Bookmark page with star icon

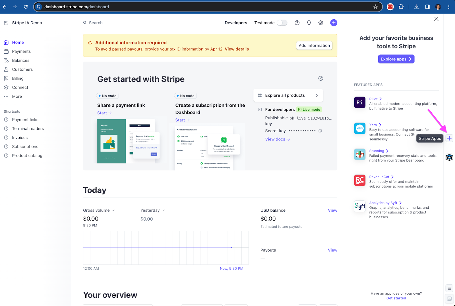375,7
